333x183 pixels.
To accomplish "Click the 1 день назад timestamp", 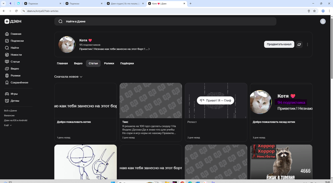I will 64,138.
